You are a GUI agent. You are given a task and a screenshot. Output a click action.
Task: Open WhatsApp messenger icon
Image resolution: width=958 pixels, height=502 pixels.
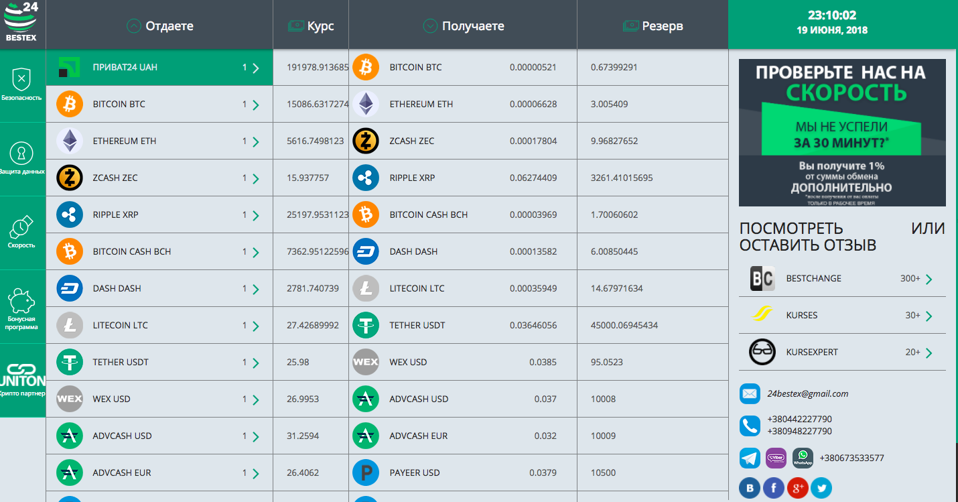click(803, 458)
